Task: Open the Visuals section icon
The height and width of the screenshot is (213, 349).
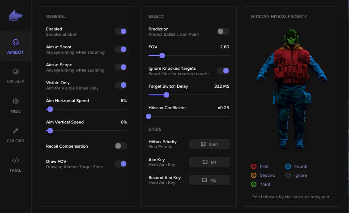Action: click(16, 72)
